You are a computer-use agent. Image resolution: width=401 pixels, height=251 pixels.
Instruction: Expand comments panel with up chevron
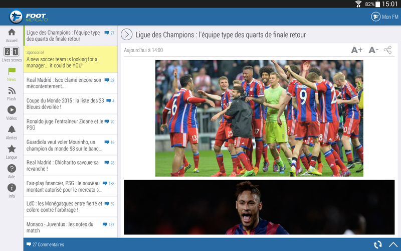tap(393, 244)
